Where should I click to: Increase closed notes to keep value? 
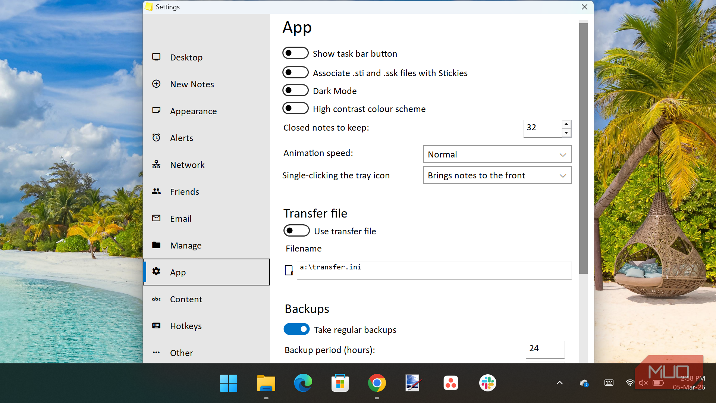coord(566,124)
